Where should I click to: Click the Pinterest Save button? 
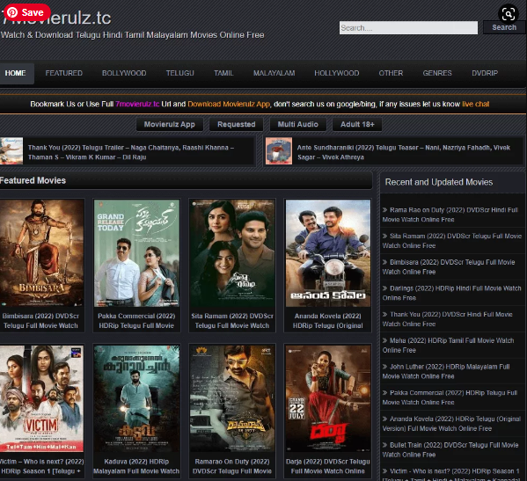pyautogui.click(x=27, y=12)
